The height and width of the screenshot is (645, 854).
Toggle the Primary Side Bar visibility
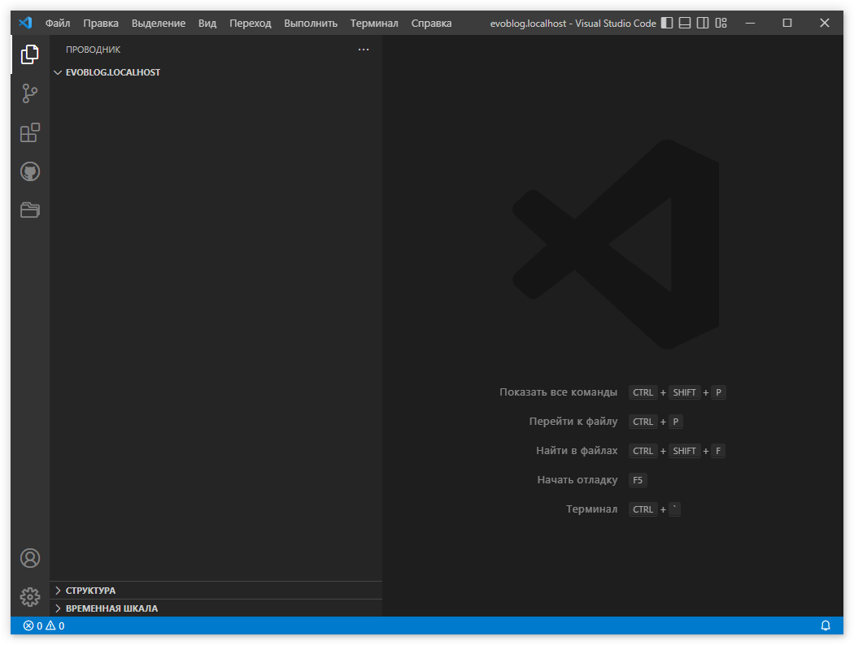tap(666, 23)
